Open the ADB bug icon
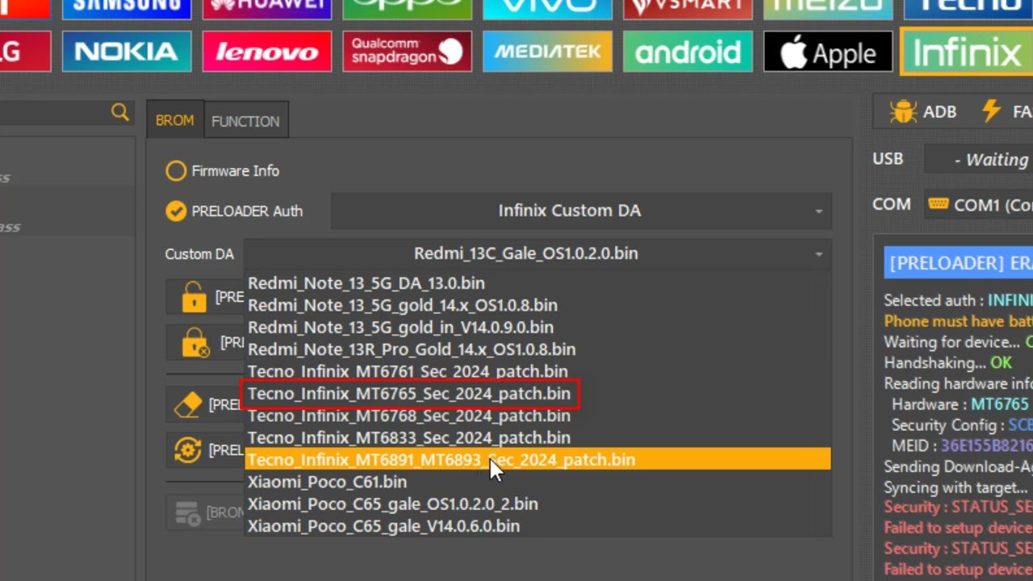The height and width of the screenshot is (581, 1033). coord(904,111)
